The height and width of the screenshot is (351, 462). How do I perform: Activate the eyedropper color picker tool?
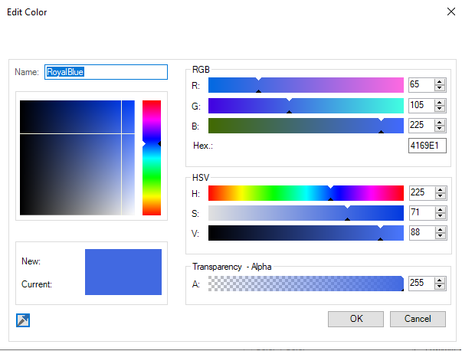[x=23, y=320]
